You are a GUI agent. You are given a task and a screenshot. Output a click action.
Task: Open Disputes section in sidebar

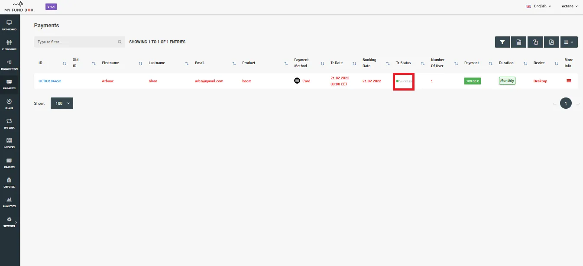click(x=9, y=182)
